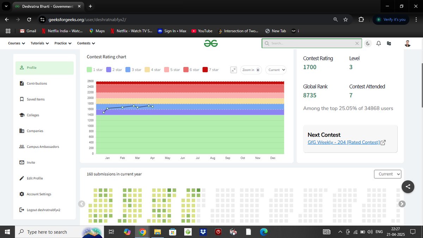Open Edit Profile from the sidebar

tap(35, 178)
